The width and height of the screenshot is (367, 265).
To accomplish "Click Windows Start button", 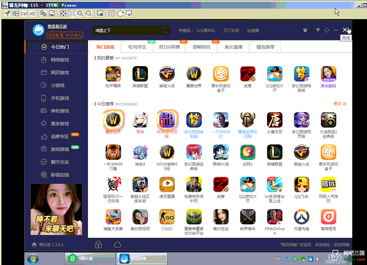I will (33, 258).
